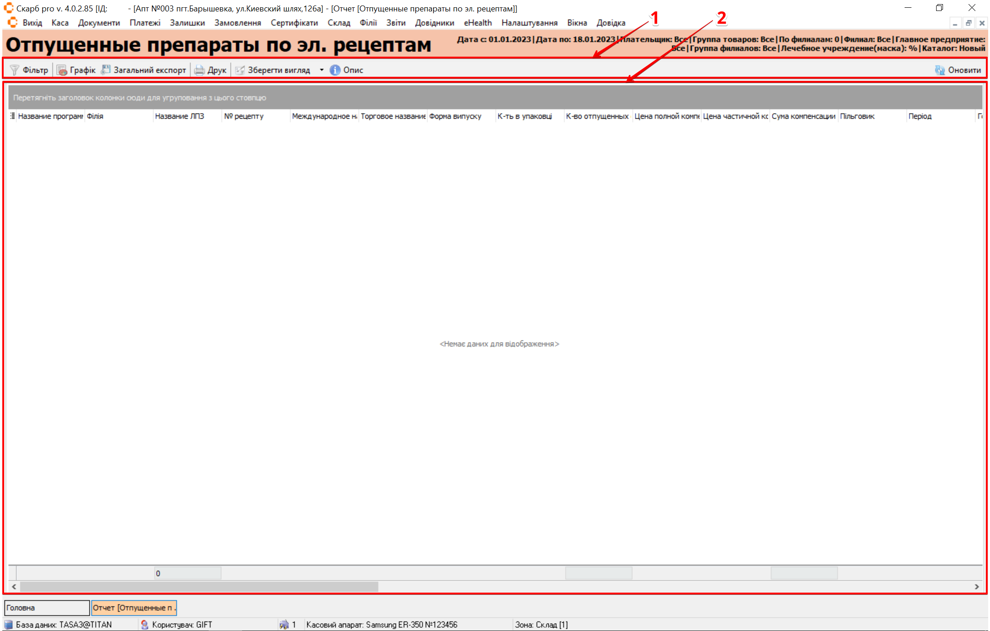Click the Зберегти вигляд icon

click(240, 70)
